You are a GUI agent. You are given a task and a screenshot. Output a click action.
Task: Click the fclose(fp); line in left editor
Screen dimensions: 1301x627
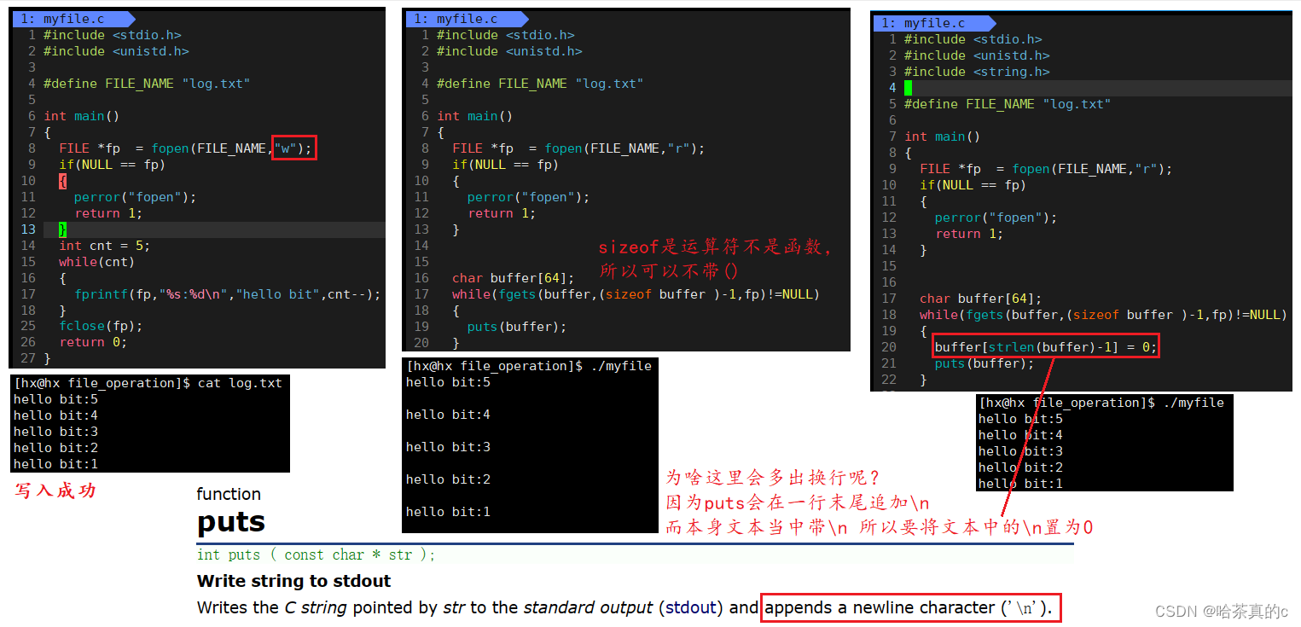point(101,326)
